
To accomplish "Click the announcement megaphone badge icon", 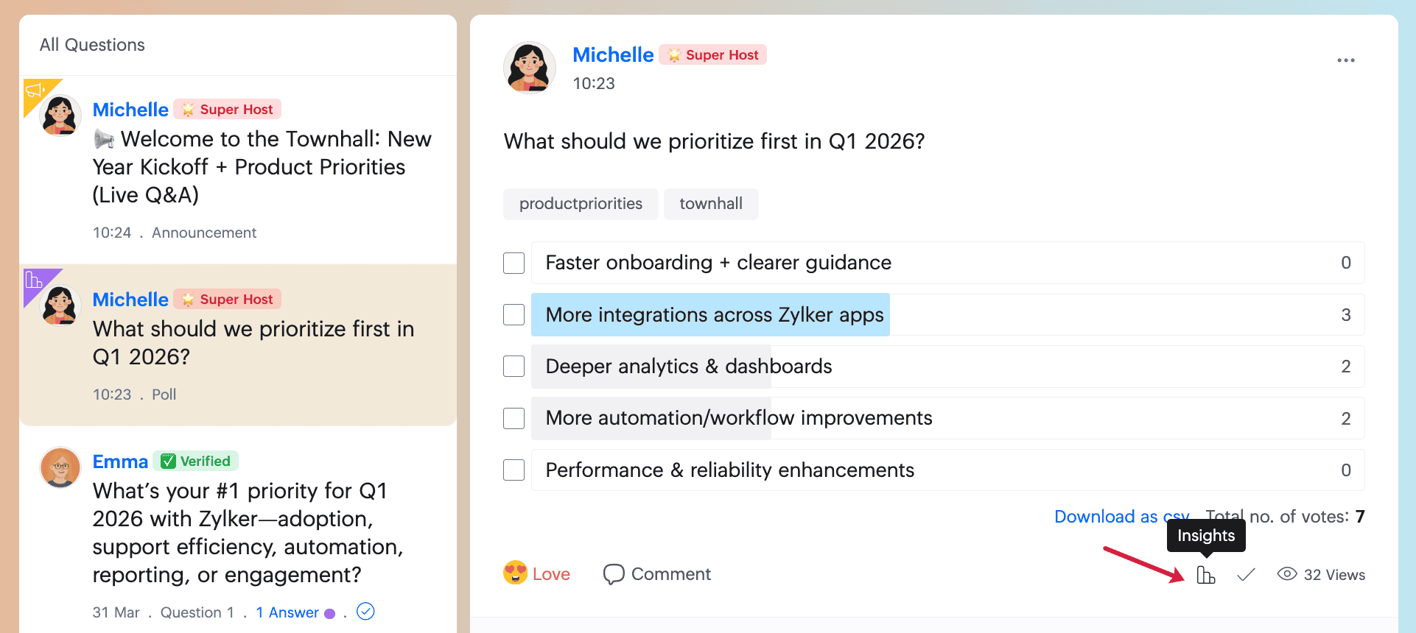I will coord(35,91).
